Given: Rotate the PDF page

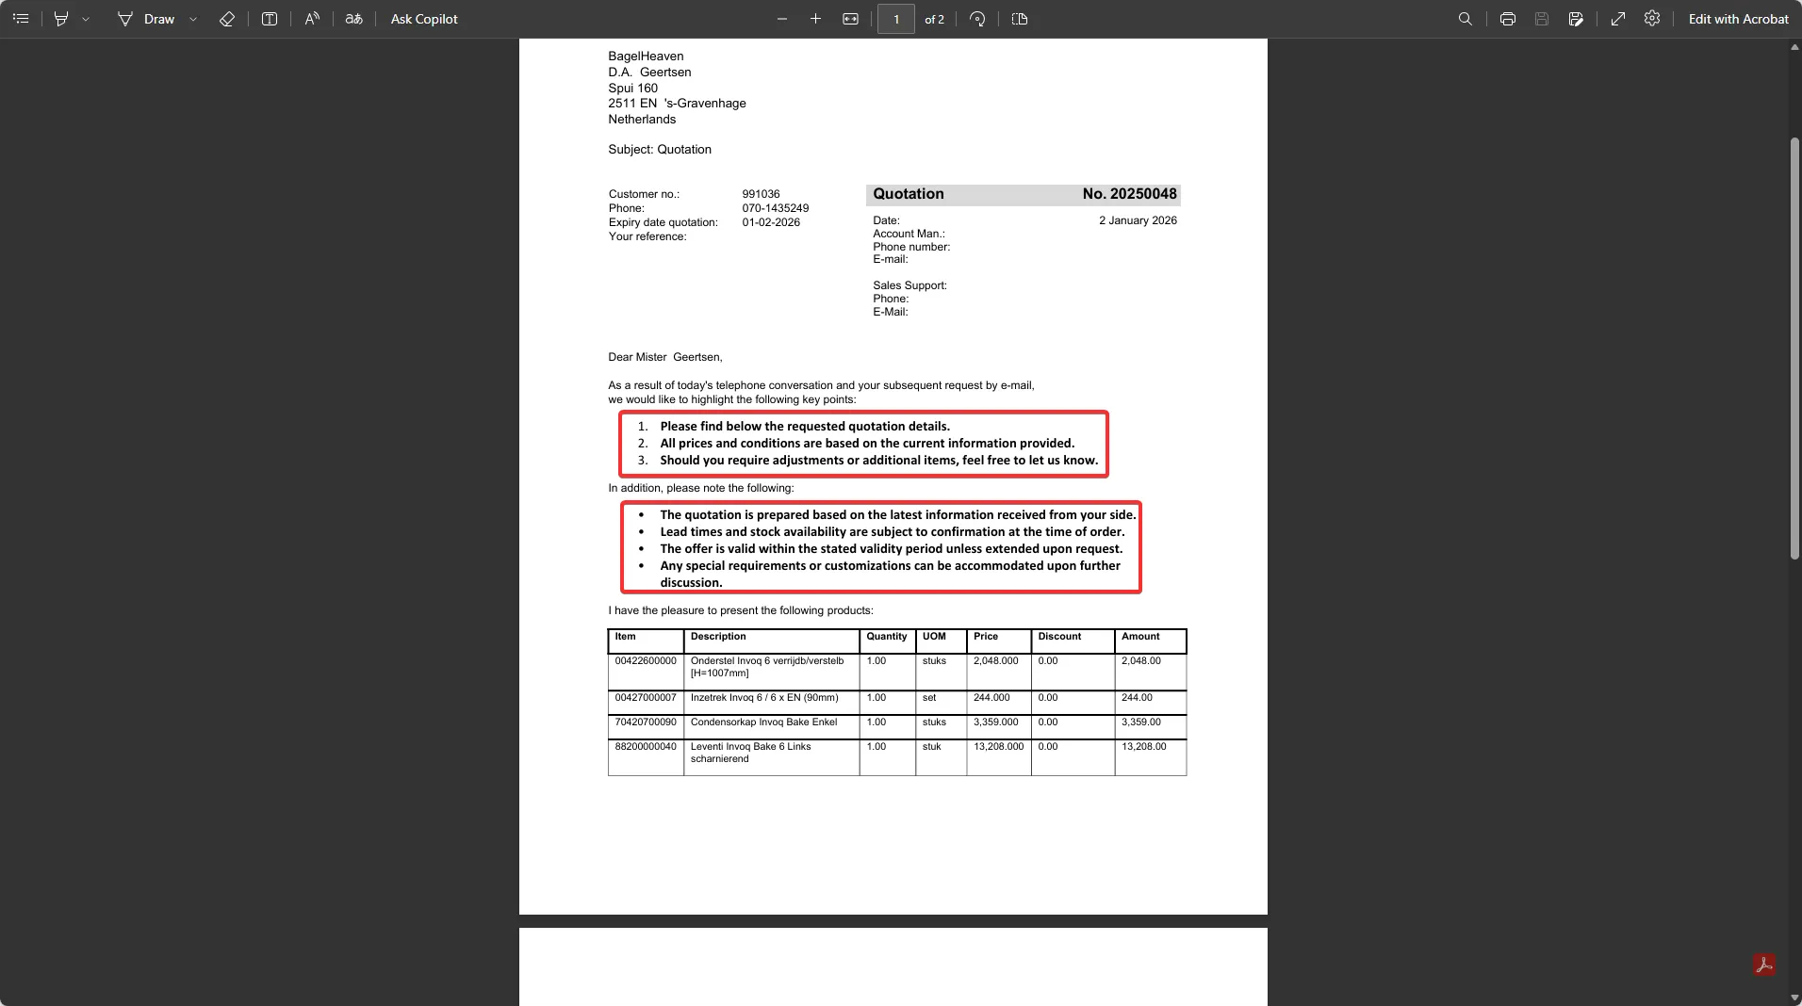Looking at the screenshot, I should point(977,19).
